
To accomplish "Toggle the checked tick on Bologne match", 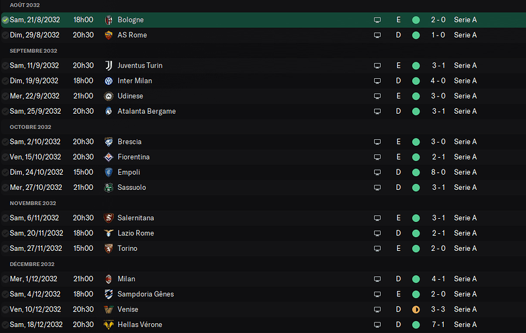I will (x=5, y=20).
